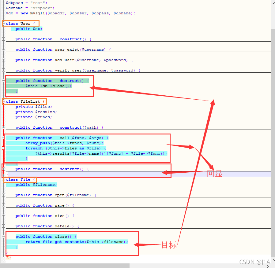This screenshot has width=275, height=268.
Task: Click the 'public $filename;' line
Action: point(36,185)
